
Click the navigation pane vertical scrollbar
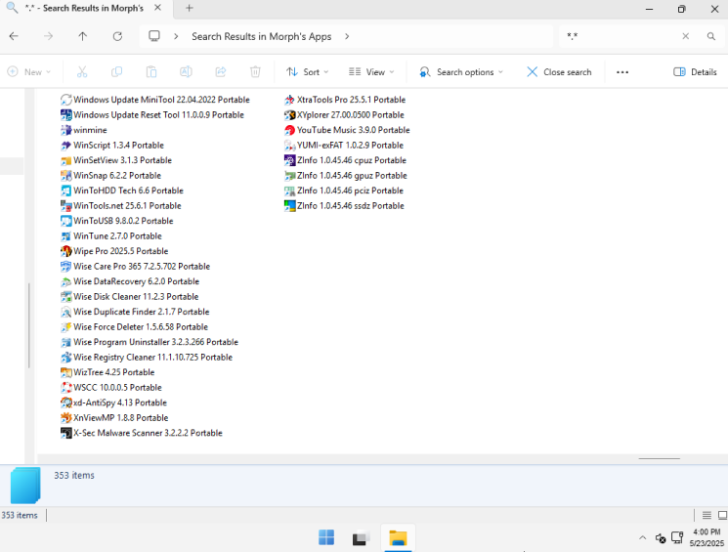coord(29,325)
